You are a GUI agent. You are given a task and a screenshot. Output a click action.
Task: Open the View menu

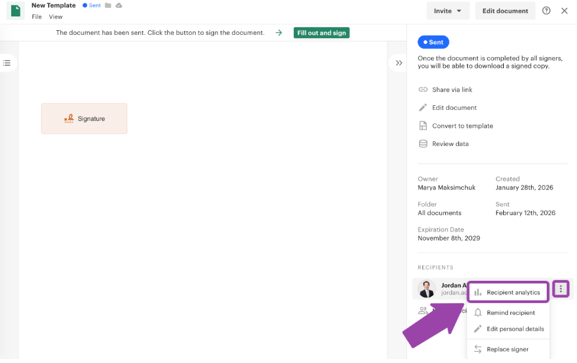coord(55,17)
